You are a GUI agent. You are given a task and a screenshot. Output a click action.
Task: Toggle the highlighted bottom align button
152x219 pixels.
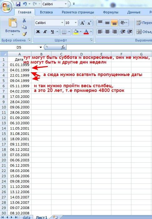[x=114, y=23]
